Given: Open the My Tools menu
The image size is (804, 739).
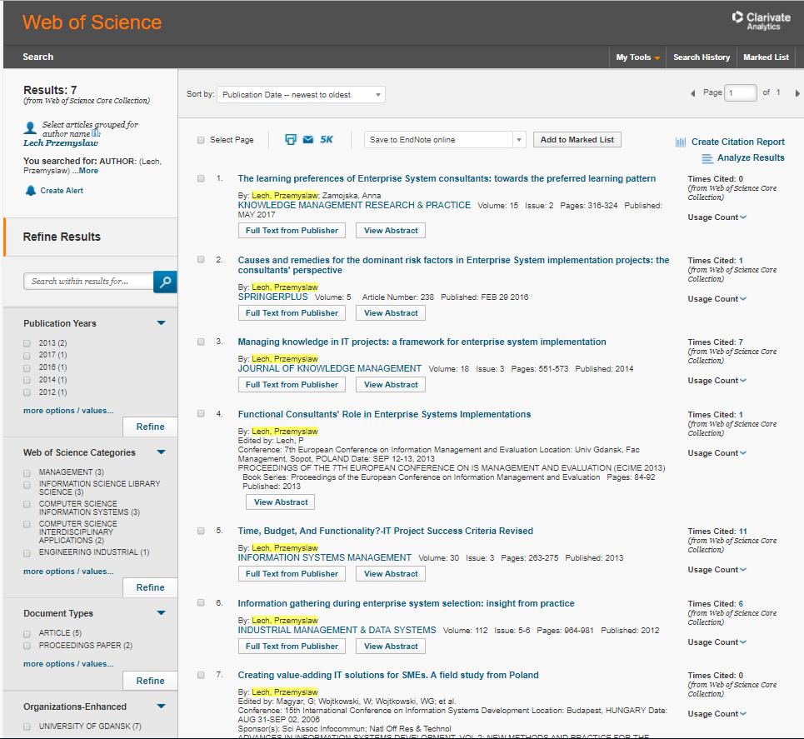Looking at the screenshot, I should pos(638,57).
